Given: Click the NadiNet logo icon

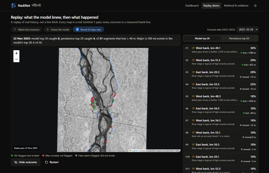Looking at the screenshot, I should click(x=13, y=5).
